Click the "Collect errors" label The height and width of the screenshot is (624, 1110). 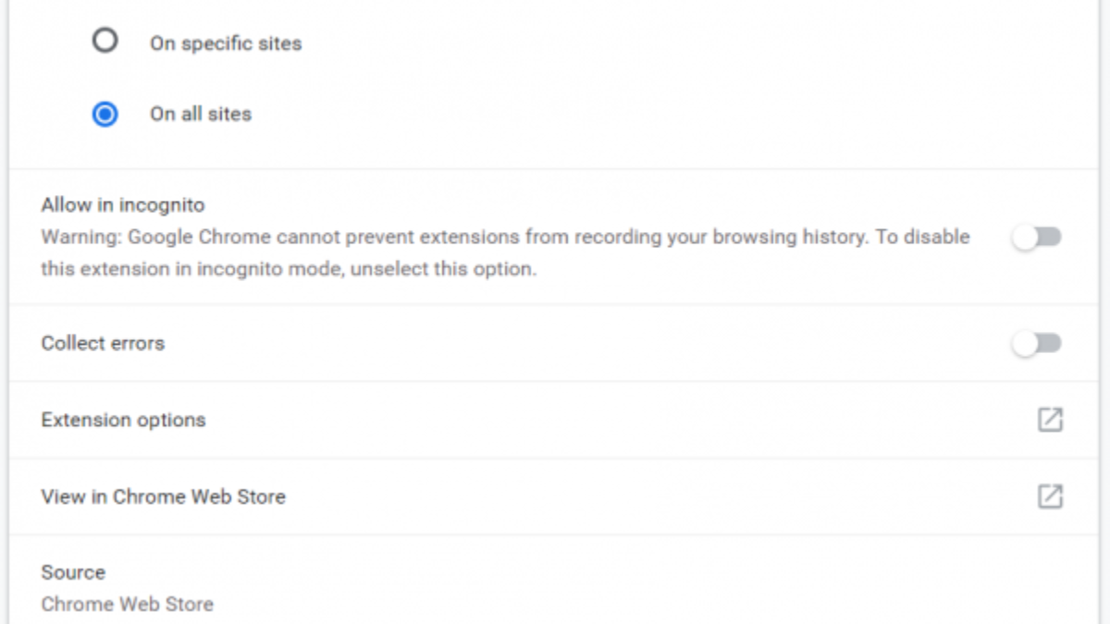[x=103, y=343]
